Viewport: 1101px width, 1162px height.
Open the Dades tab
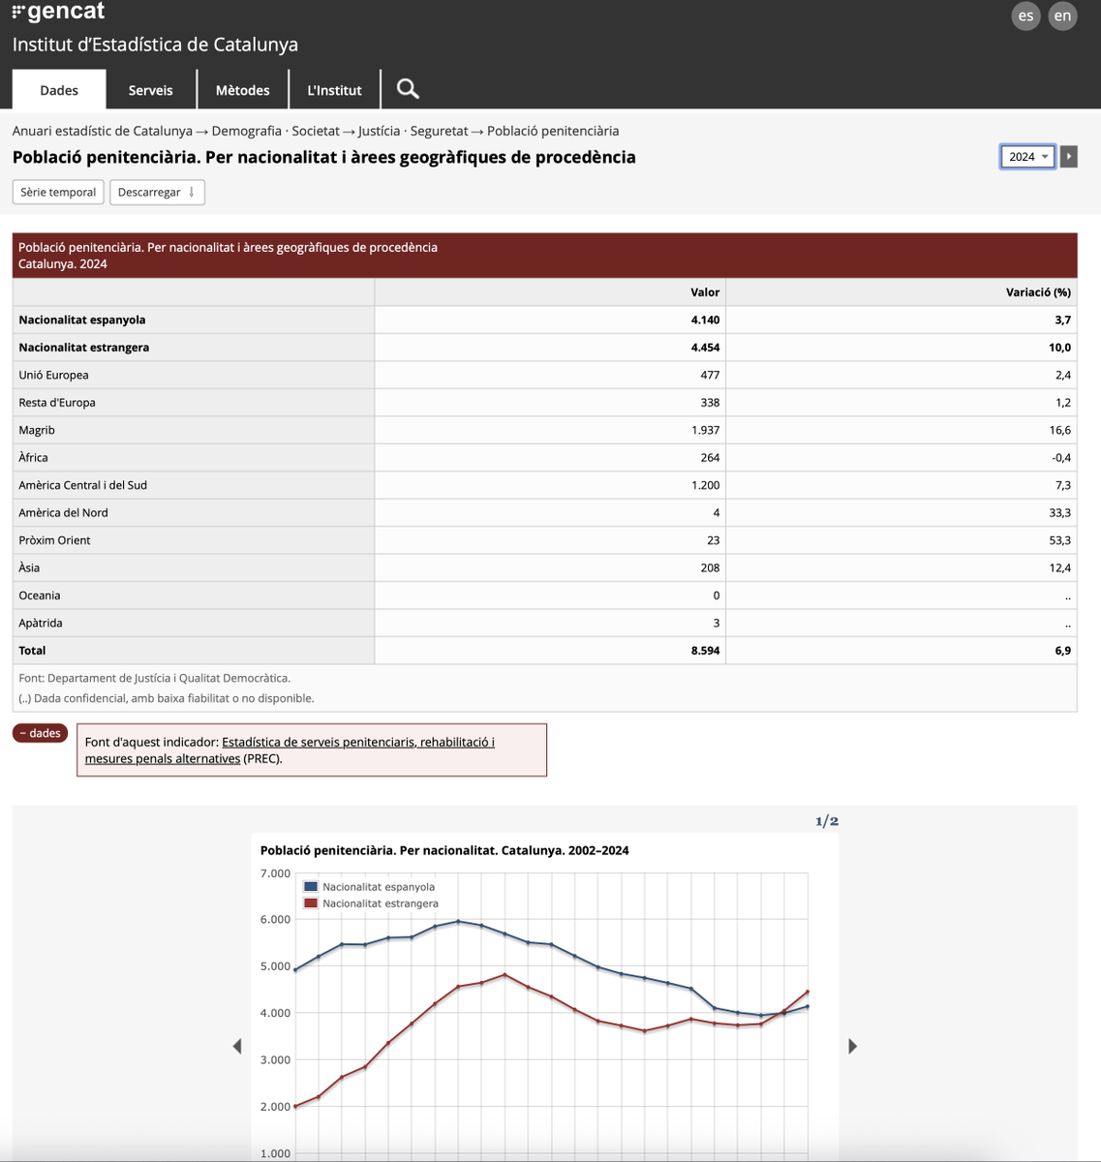pyautogui.click(x=59, y=90)
